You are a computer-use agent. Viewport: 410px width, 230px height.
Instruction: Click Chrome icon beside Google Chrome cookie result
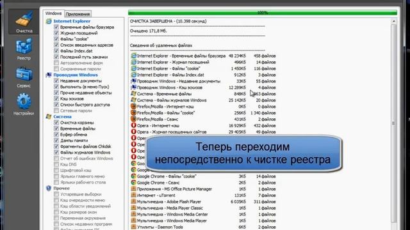pyautogui.click(x=134, y=176)
